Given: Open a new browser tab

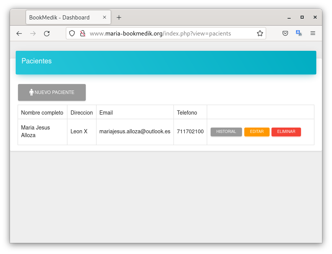Looking at the screenshot, I should tap(119, 18).
